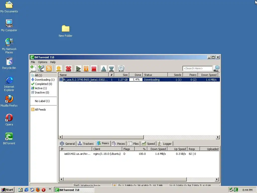Click peers list scrollbar right arrow
This screenshot has height=193, width=257.
pos(217,179)
